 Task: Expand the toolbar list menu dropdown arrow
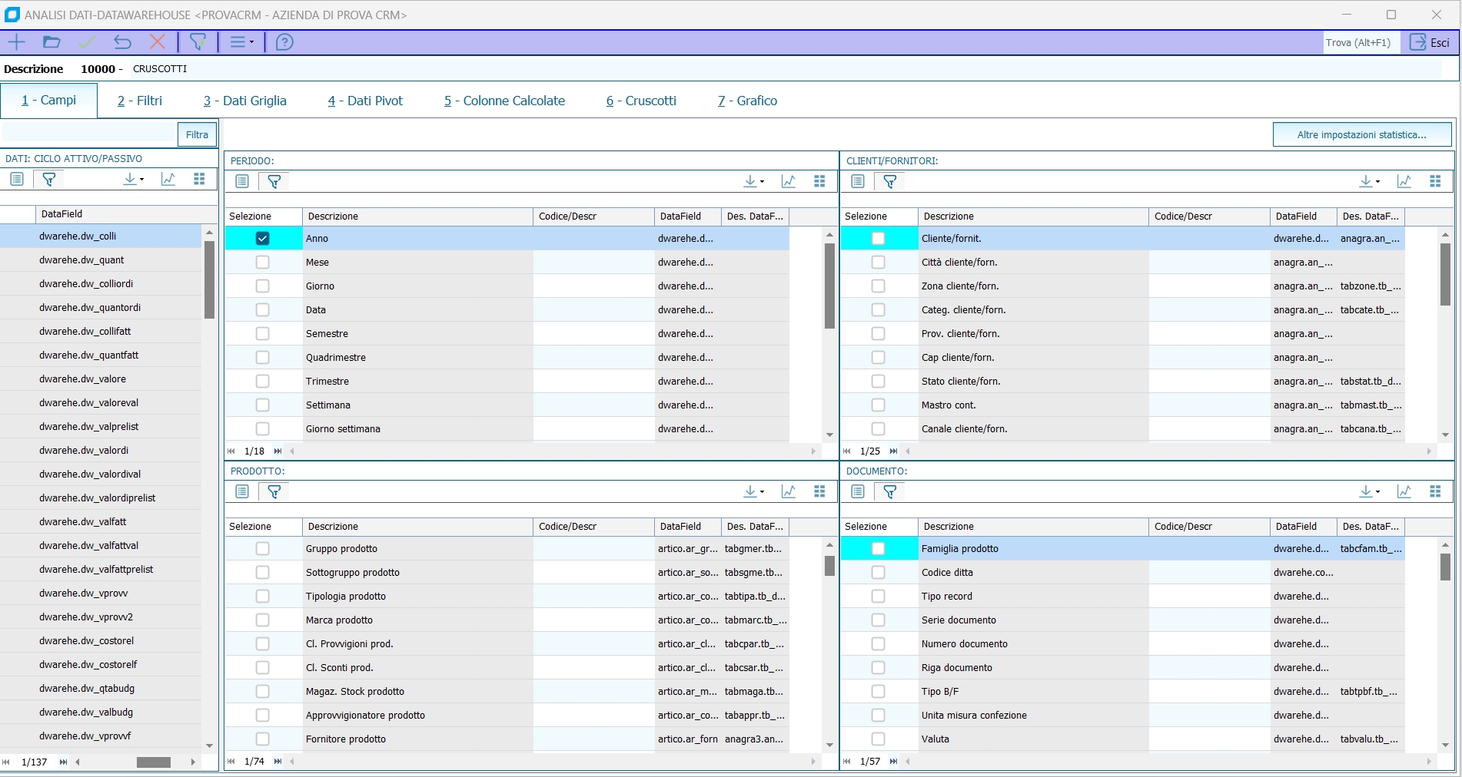click(251, 42)
